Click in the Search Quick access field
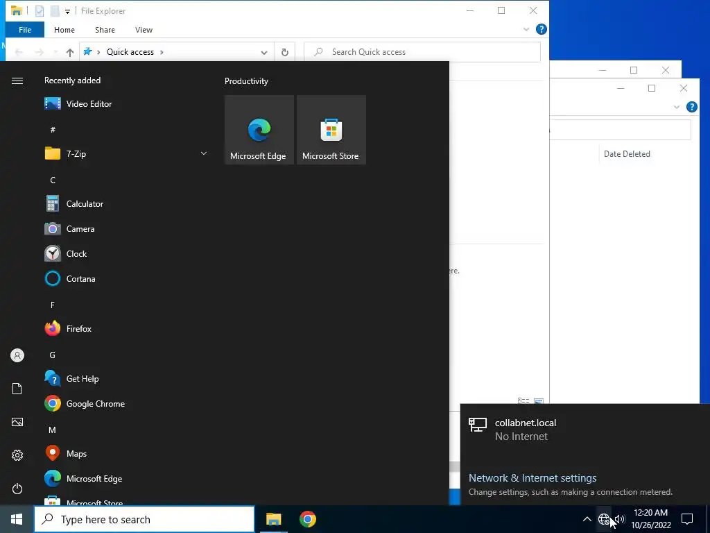 422,52
